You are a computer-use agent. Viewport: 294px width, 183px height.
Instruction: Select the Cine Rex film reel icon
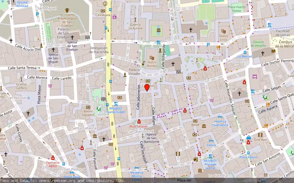(x=260, y=135)
